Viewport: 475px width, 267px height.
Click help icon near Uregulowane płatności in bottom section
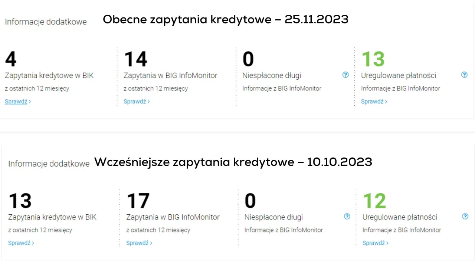point(465,216)
